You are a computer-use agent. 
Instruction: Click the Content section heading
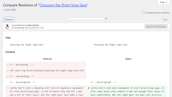10,52
